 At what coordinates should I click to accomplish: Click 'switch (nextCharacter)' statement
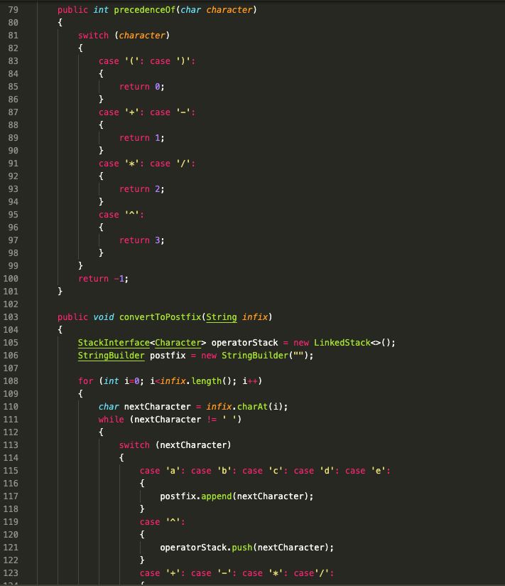(175, 445)
